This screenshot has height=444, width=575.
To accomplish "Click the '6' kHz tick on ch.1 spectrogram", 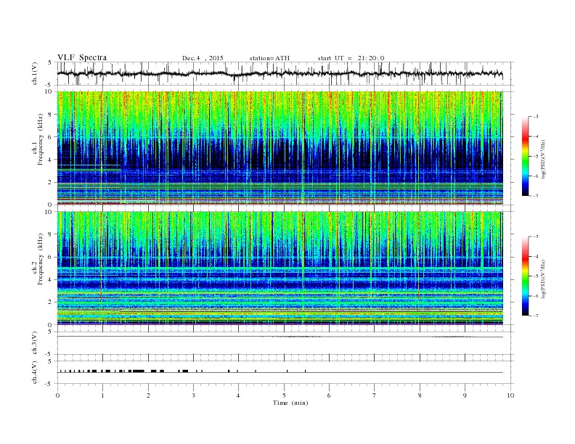I will click(x=50, y=137).
